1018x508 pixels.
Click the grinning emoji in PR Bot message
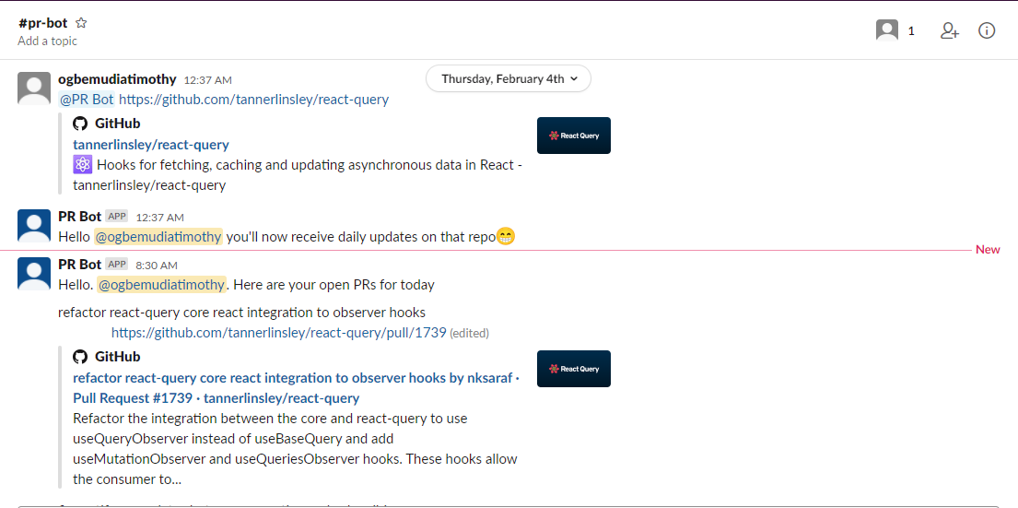click(506, 236)
